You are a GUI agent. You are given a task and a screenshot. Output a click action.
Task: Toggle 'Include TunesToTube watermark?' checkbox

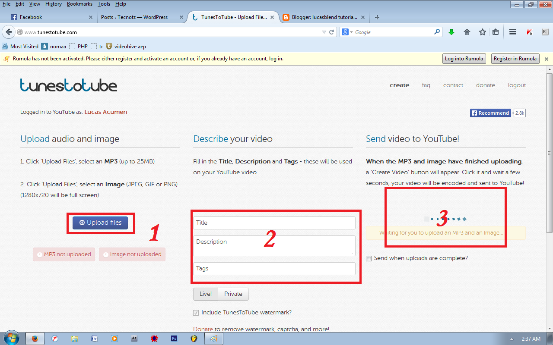coord(196,313)
